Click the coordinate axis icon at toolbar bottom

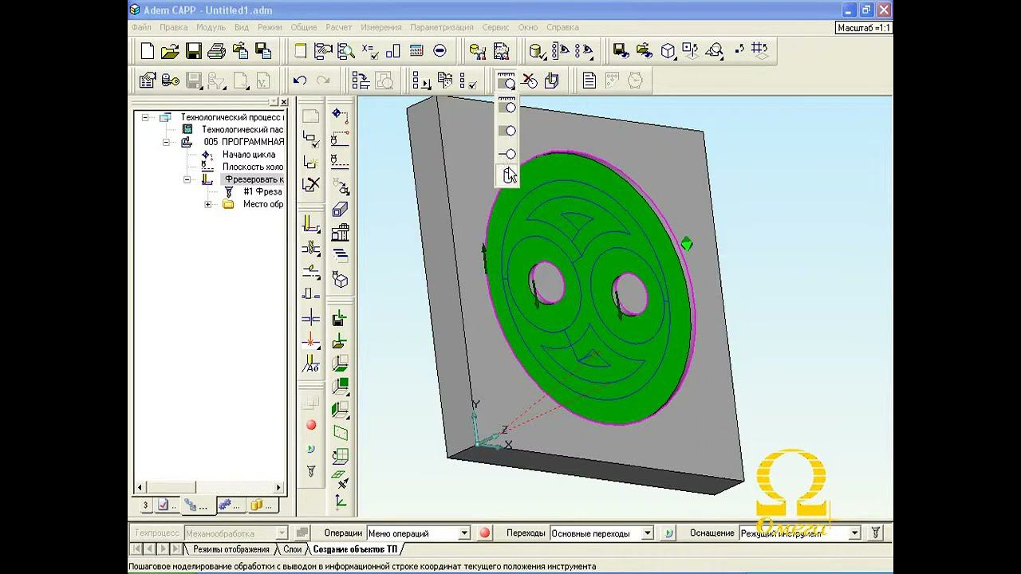(x=341, y=501)
